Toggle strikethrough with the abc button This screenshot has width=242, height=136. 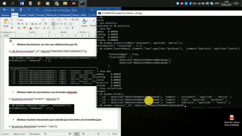[x=33, y=24]
